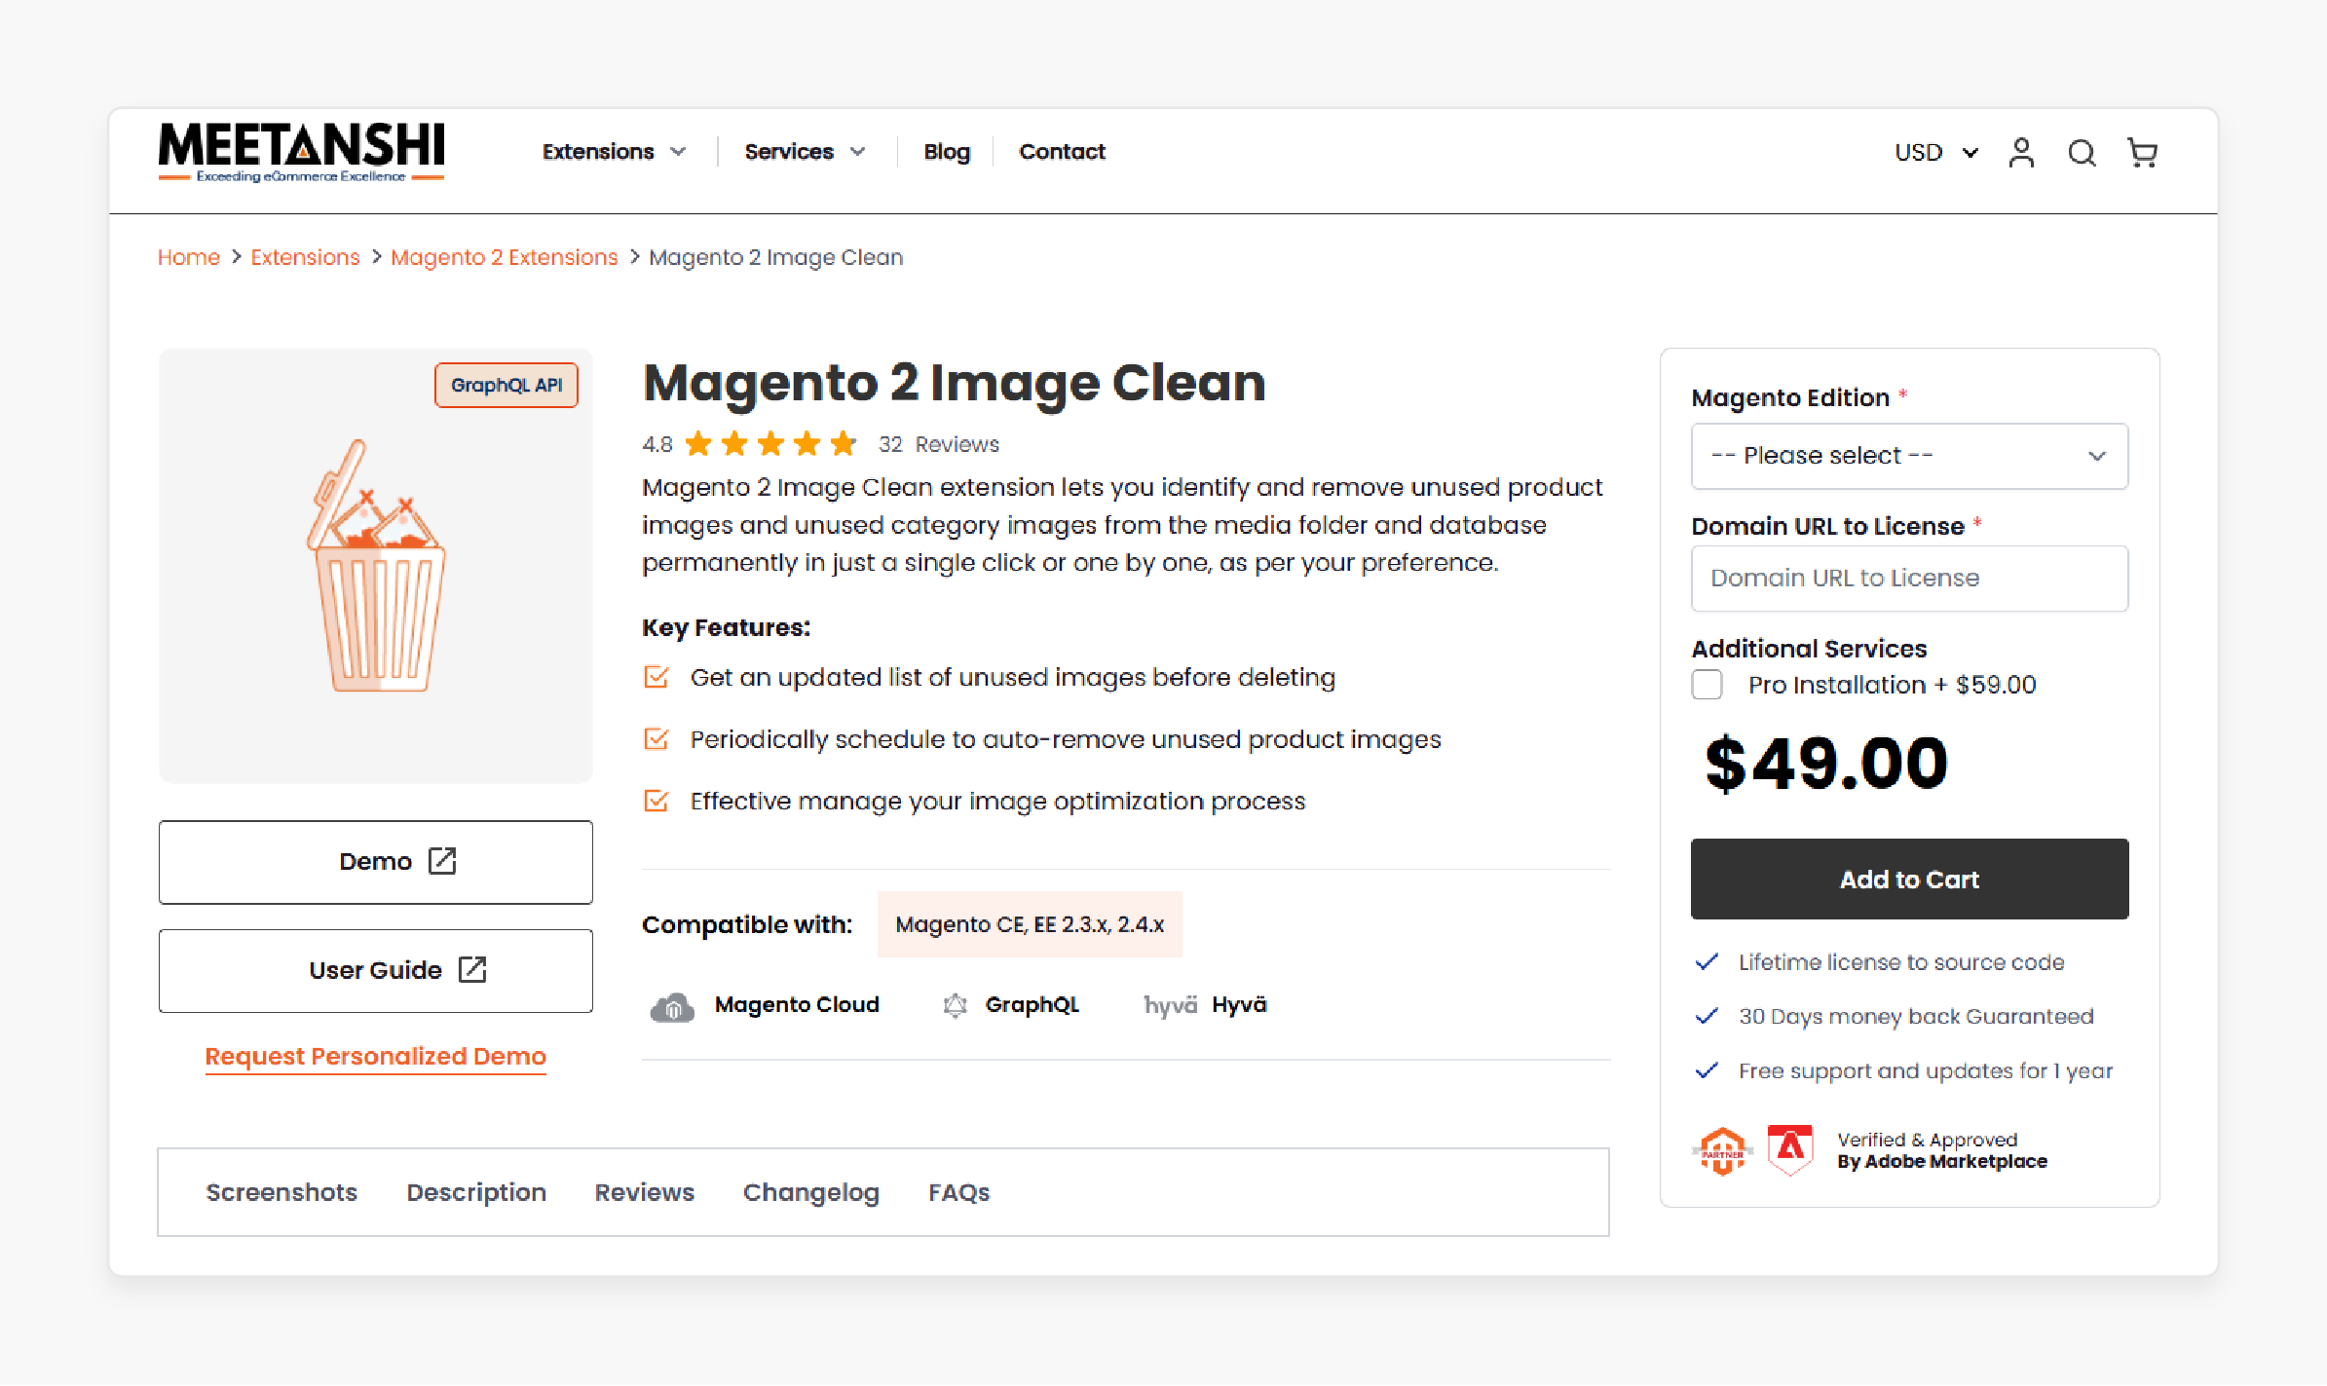Screen dimensions: 2327x1386
Task: Click the Adobe Marketplace badge icon
Action: coord(1790,1149)
